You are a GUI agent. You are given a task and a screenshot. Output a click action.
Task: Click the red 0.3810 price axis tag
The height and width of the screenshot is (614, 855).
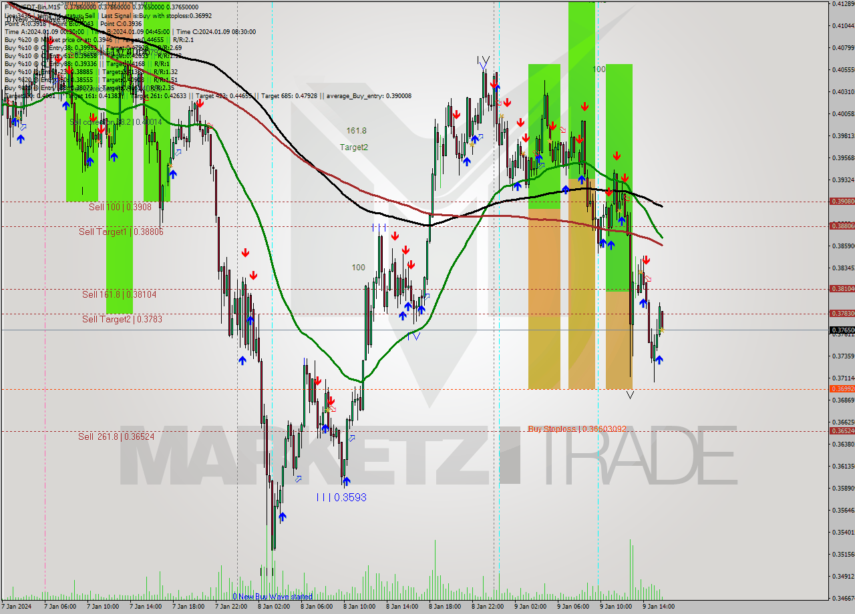coord(842,288)
